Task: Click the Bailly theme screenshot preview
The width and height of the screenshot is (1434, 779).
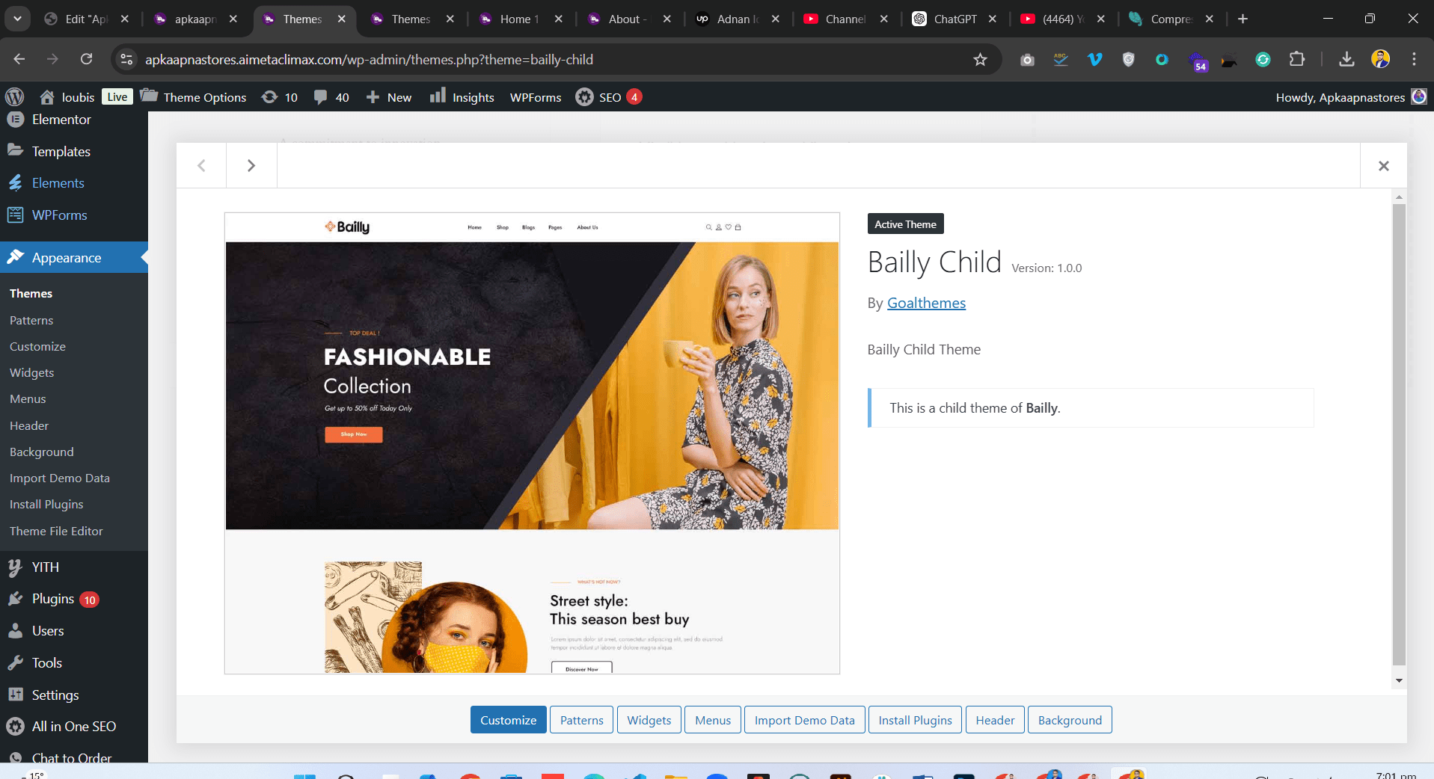Action: click(532, 443)
